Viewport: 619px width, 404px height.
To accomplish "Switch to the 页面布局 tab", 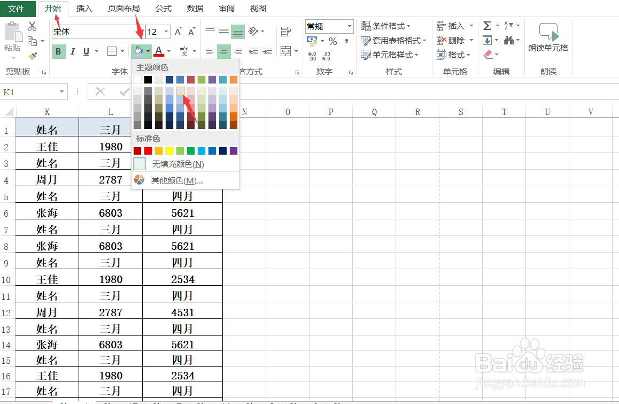I will 123,9.
